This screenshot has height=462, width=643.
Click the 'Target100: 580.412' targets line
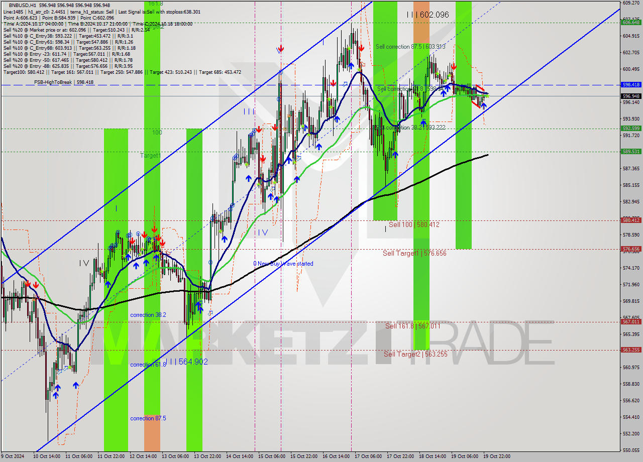click(122, 72)
